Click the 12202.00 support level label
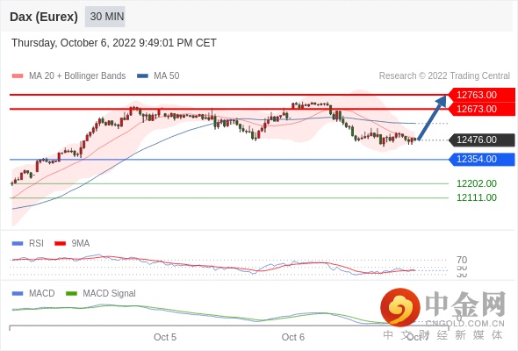Image resolution: width=518 pixels, height=351 pixels. (x=477, y=183)
